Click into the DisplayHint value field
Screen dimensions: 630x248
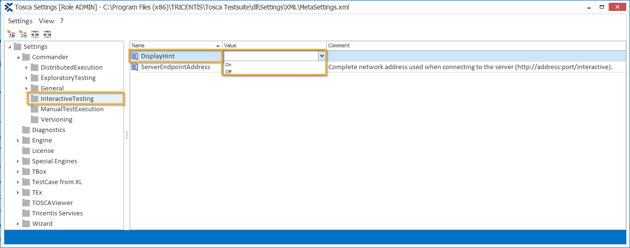271,56
